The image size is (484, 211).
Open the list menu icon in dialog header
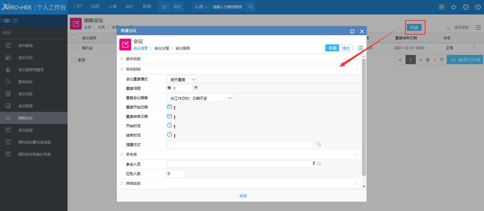coord(360,48)
